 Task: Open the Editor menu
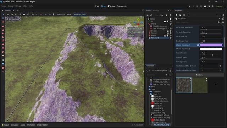[x=25, y=6]
